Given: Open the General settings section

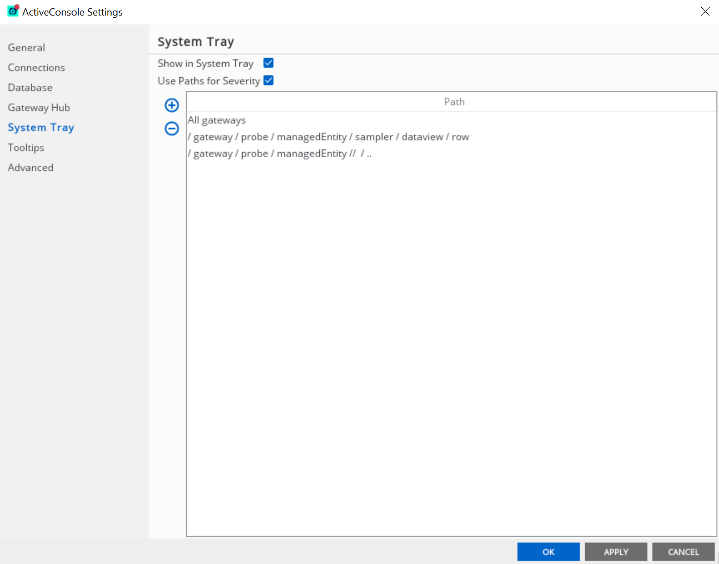Looking at the screenshot, I should (x=27, y=48).
